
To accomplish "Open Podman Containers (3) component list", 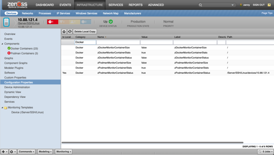I will pyautogui.click(x=24, y=53).
